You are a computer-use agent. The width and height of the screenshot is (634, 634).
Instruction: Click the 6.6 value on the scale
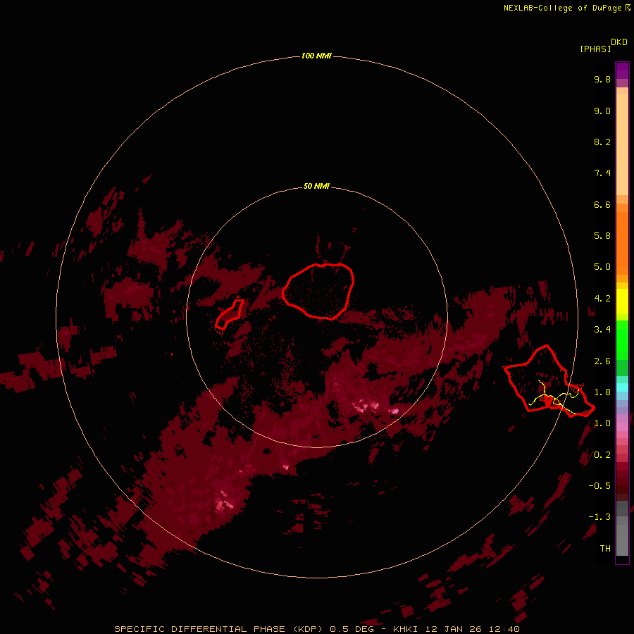tap(602, 204)
